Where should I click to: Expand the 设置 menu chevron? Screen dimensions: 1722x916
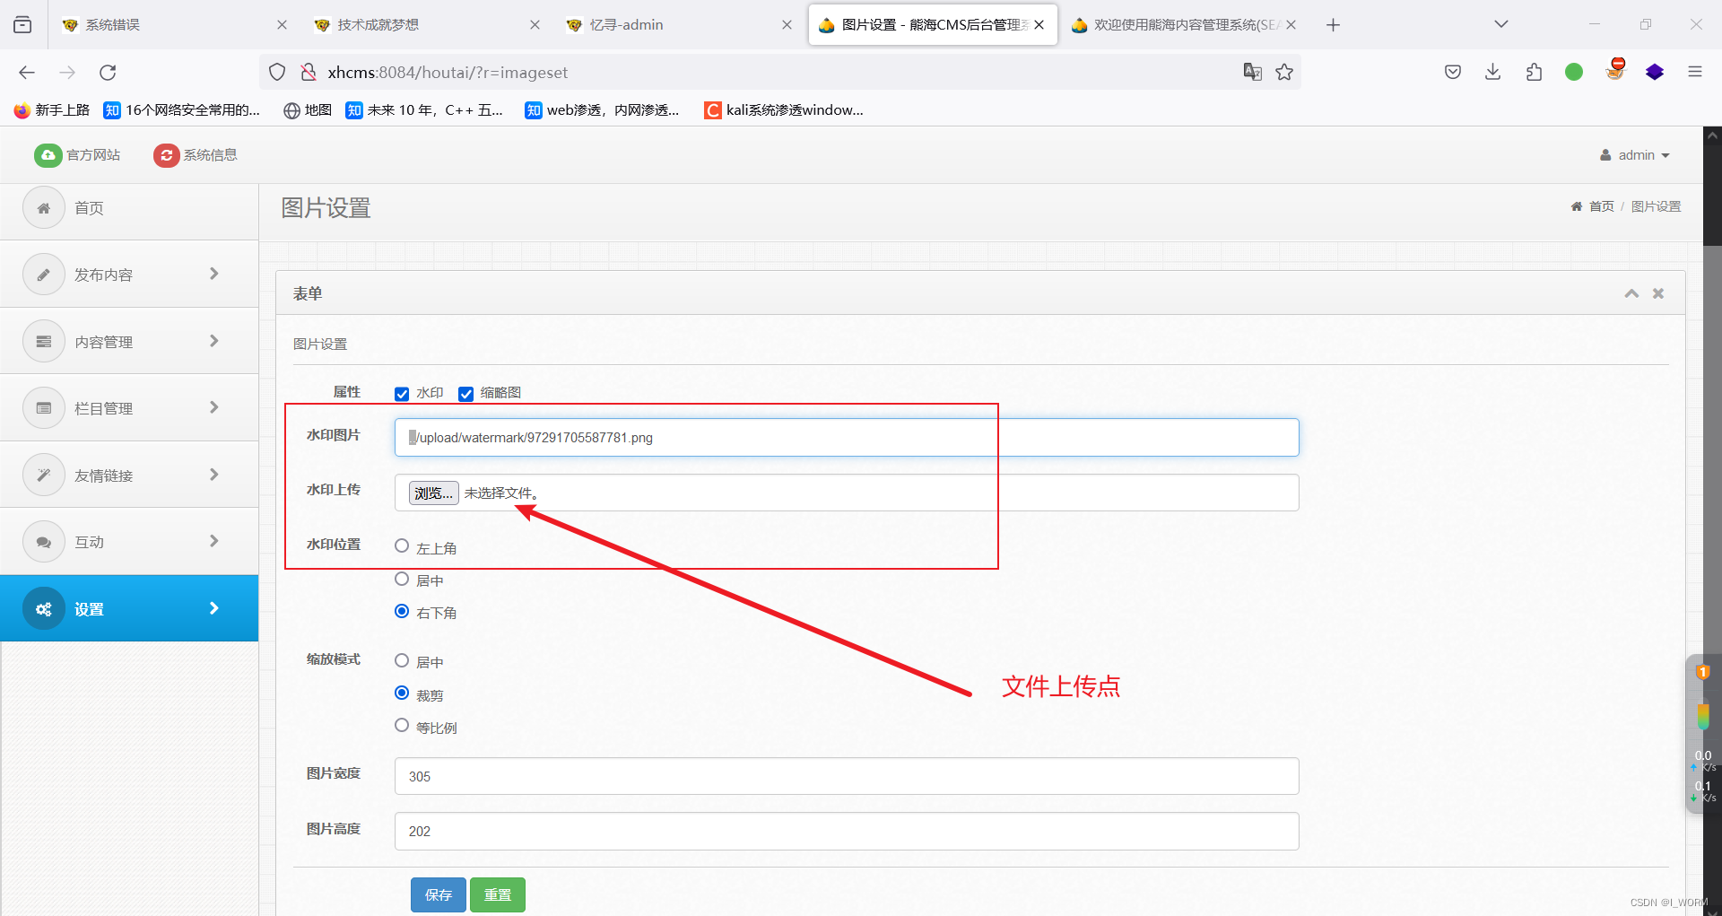213,608
